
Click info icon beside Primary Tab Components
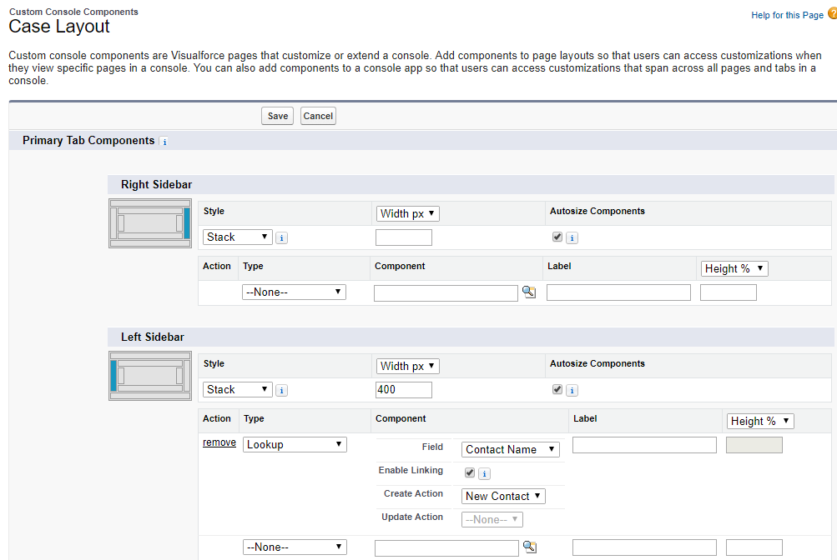(x=164, y=142)
